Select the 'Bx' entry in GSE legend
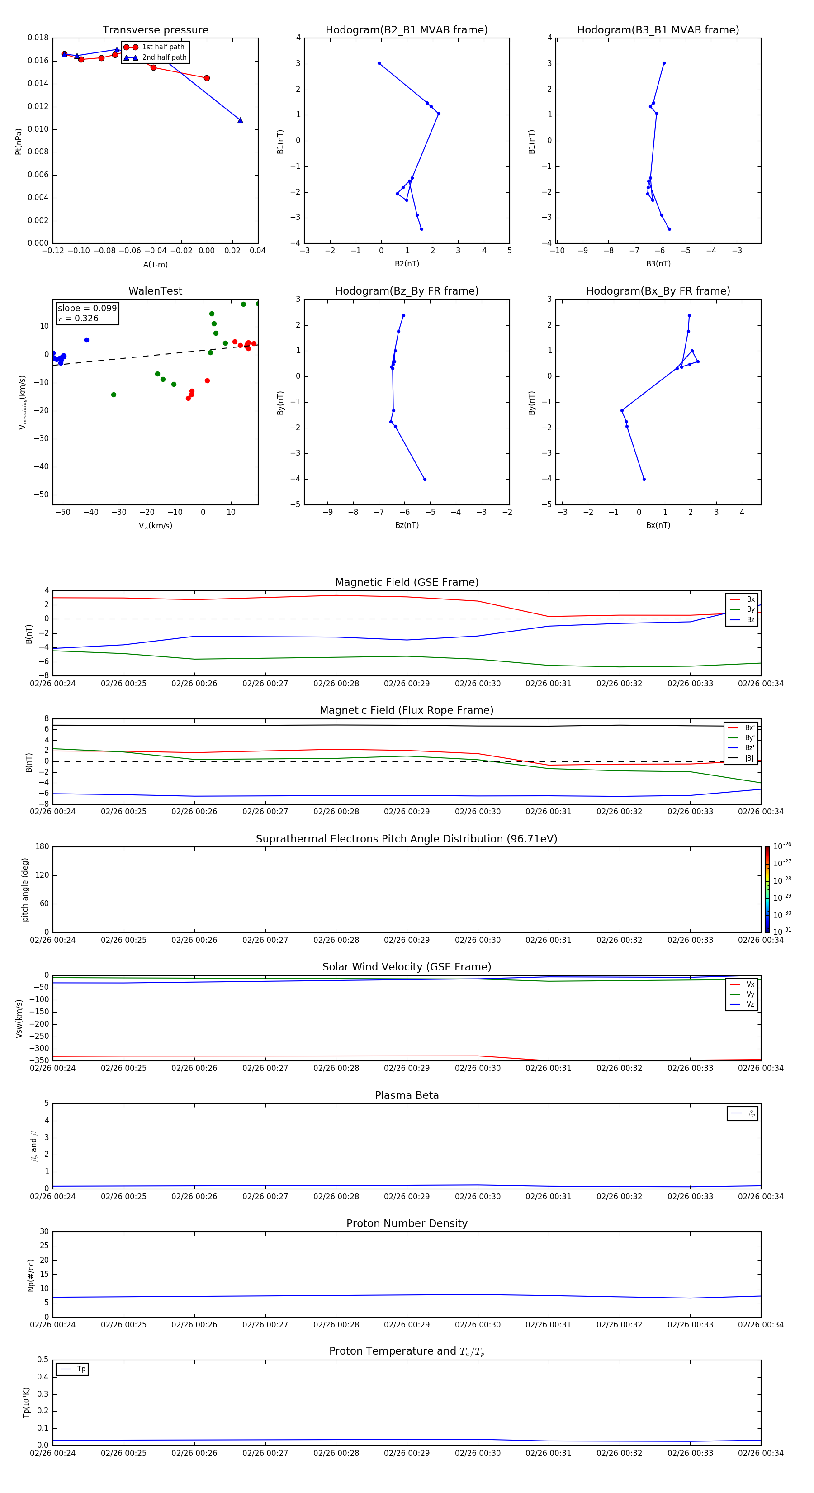This screenshot has width=814, height=1493. tap(742, 599)
